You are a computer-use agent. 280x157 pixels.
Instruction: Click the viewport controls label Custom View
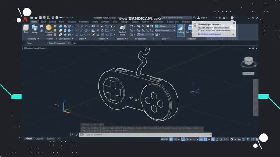pyautogui.click(x=31, y=48)
